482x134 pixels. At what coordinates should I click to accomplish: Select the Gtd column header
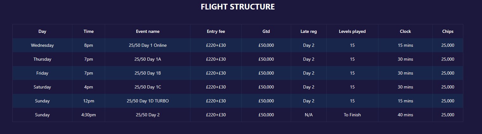[x=266, y=31]
